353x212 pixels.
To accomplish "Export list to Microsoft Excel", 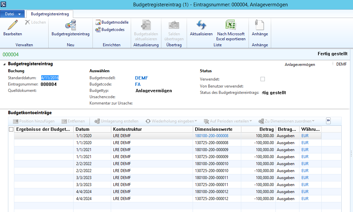I will coord(231,30).
